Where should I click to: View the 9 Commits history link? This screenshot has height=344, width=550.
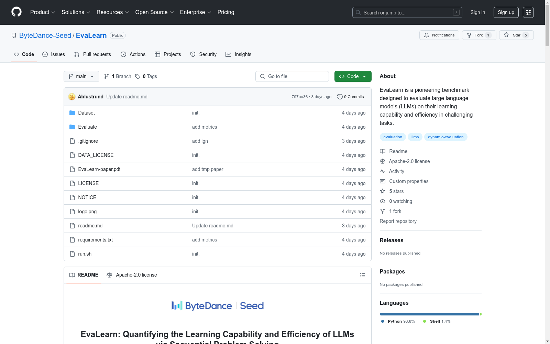351,97
